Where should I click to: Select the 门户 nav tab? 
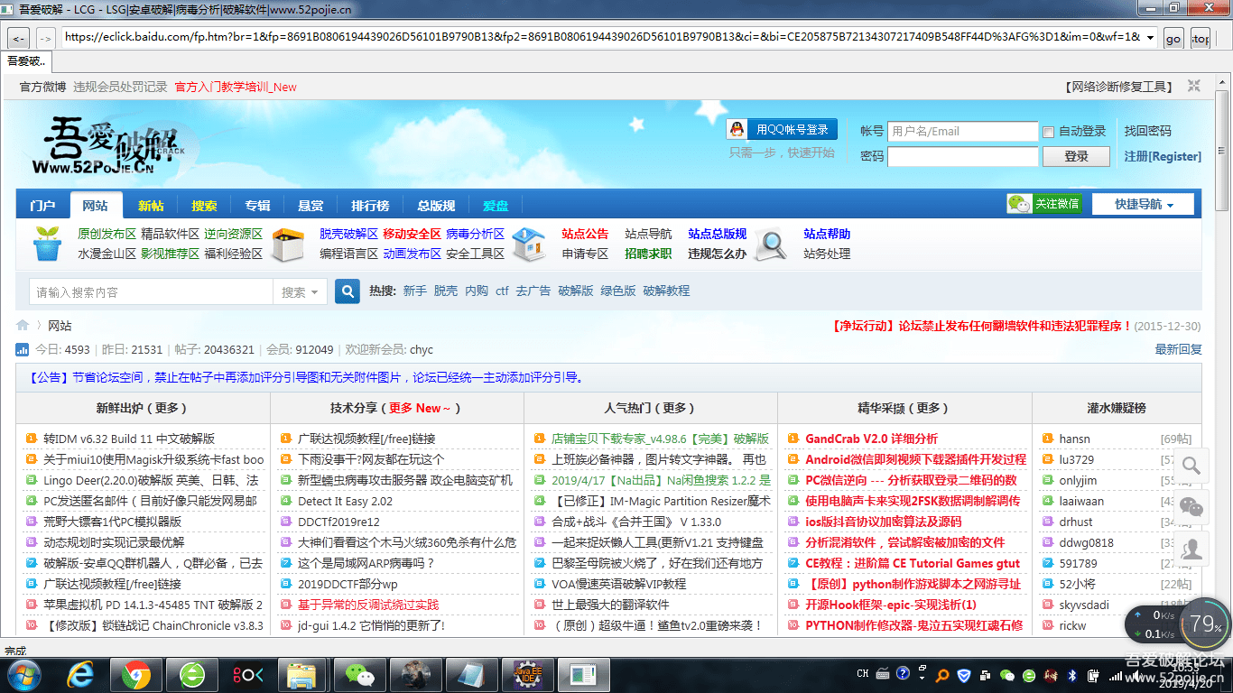click(42, 206)
